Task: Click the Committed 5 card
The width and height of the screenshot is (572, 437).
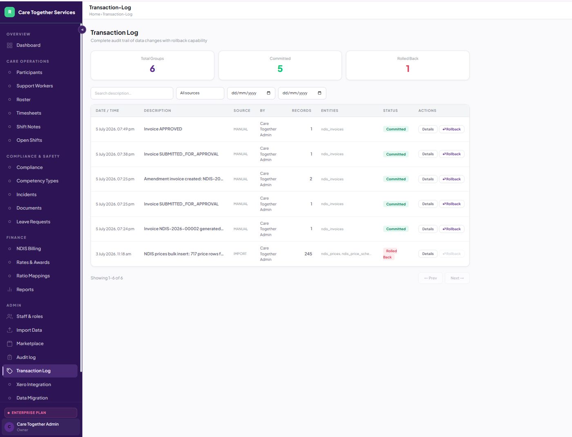Action: tap(280, 65)
